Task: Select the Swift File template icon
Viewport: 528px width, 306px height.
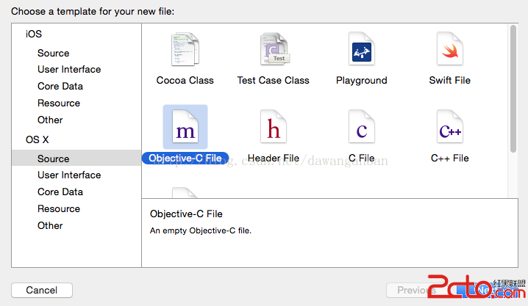Action: [450, 49]
